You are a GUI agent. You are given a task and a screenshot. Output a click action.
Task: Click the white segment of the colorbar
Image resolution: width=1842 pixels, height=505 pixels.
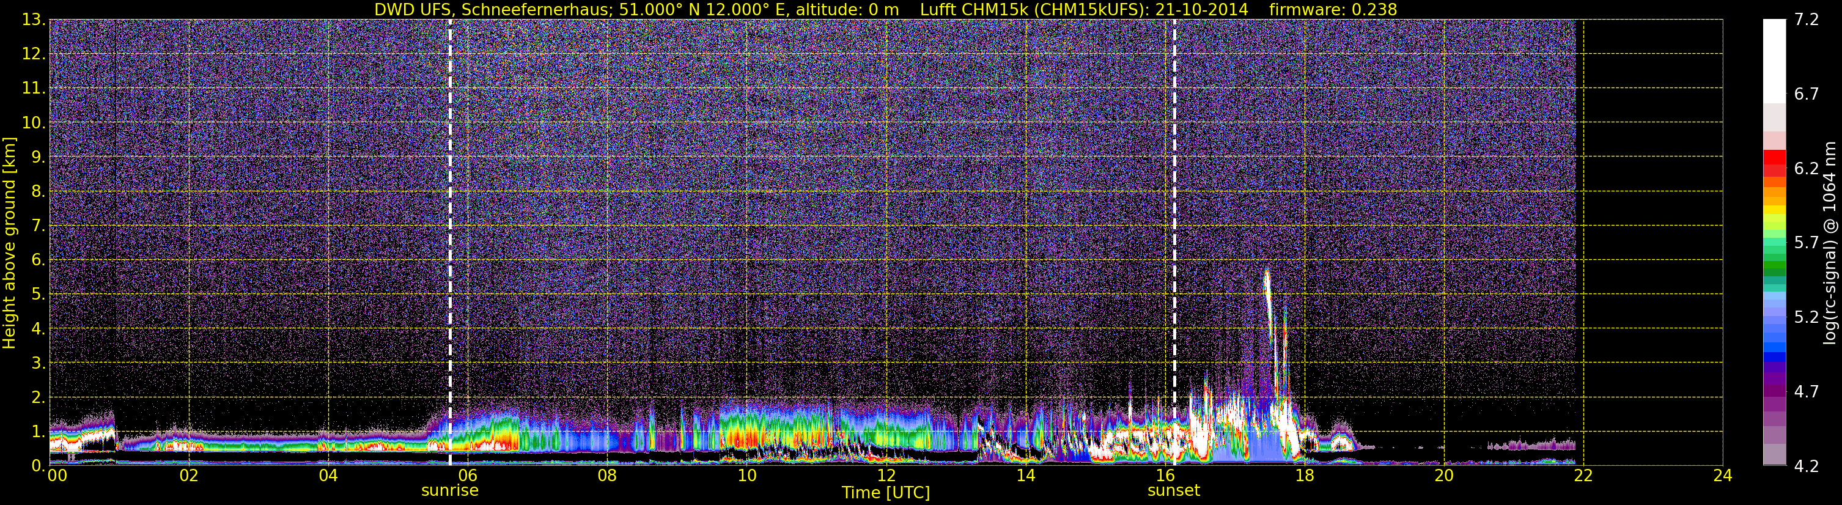1774,61
